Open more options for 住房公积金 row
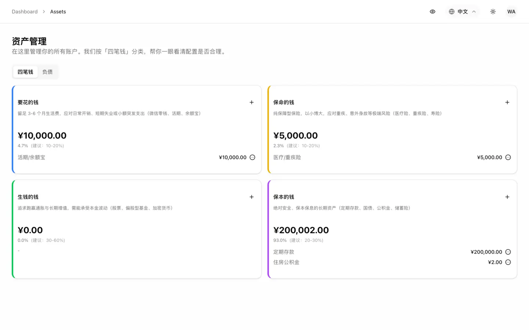The image size is (529, 330). click(508, 262)
